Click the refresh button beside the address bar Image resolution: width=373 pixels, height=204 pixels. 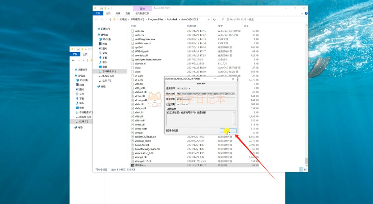pos(214,19)
